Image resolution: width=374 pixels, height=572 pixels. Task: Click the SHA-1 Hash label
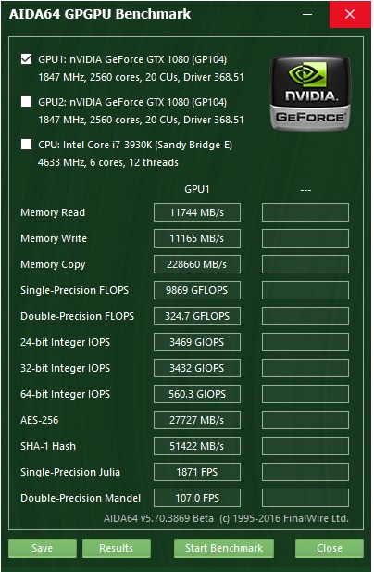point(48,446)
